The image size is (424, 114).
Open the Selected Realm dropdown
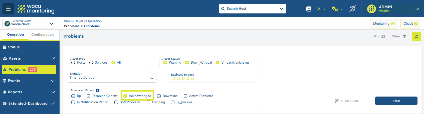(x=29, y=24)
